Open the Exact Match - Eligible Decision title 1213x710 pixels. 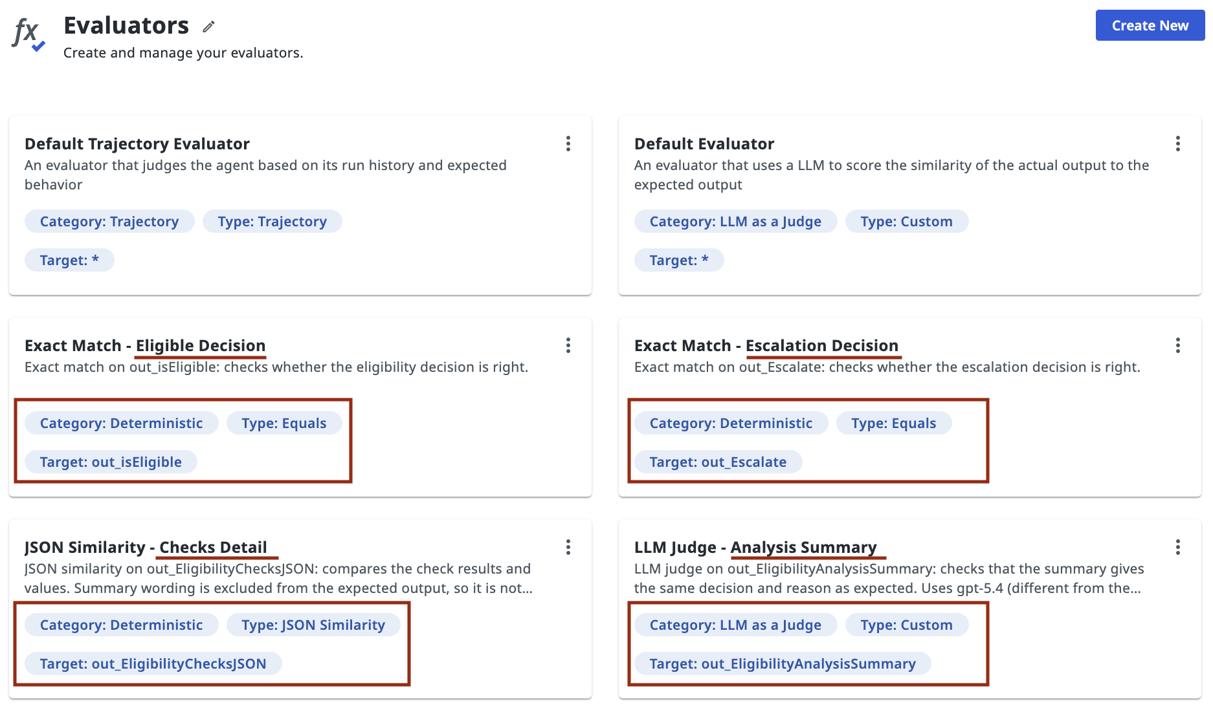point(145,345)
